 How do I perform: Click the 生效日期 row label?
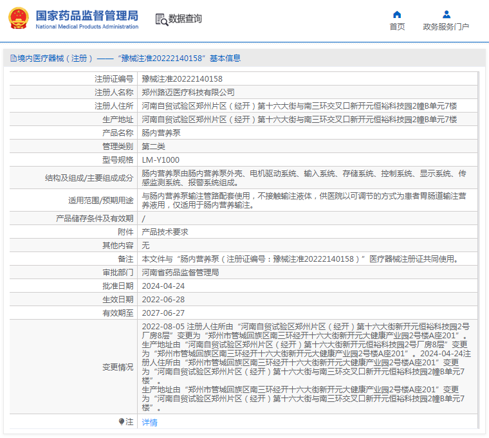(x=118, y=299)
